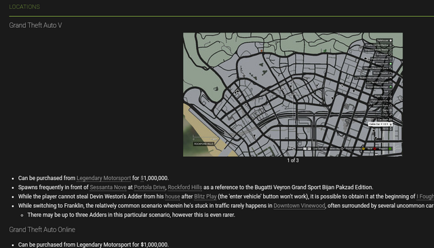Viewport: 434px width, 248px height.
Task: Click the dollar sign link before 1,000,000
Action: click(x=142, y=178)
